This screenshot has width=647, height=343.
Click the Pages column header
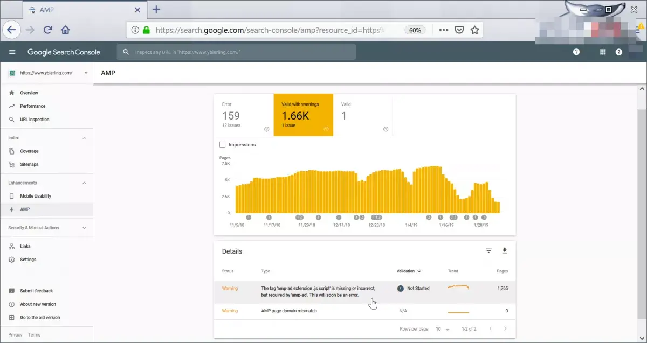502,271
